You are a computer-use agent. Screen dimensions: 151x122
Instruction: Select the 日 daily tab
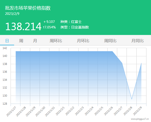pos(7,41)
